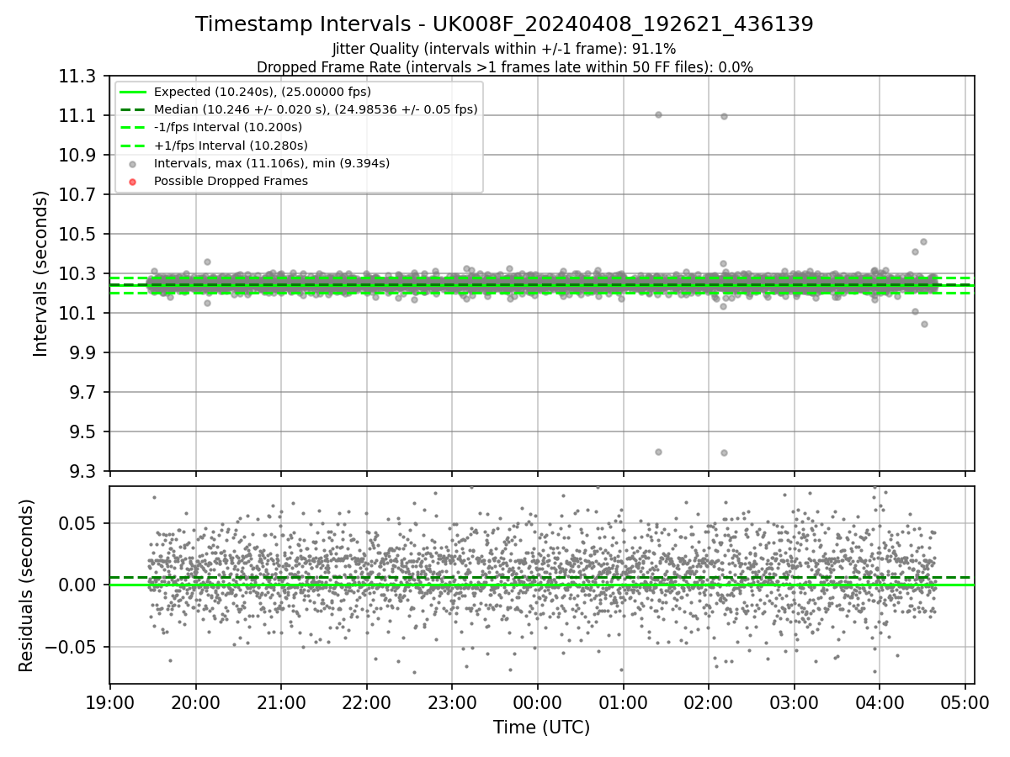Click the 20:00 time tick label
The image size is (1010, 757).
point(195,701)
